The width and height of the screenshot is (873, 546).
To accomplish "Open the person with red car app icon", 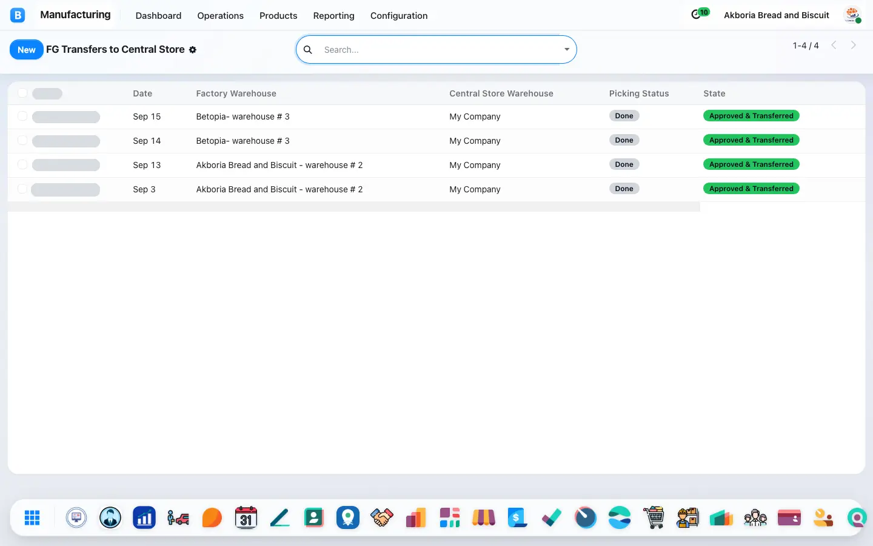I will 178,517.
